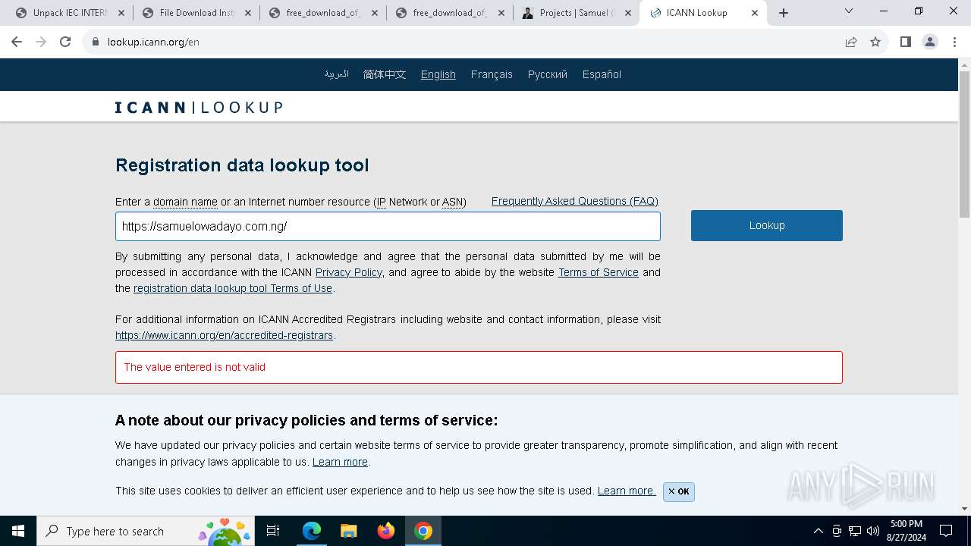Bookmark this tab with star icon
971x546 pixels.
(875, 42)
